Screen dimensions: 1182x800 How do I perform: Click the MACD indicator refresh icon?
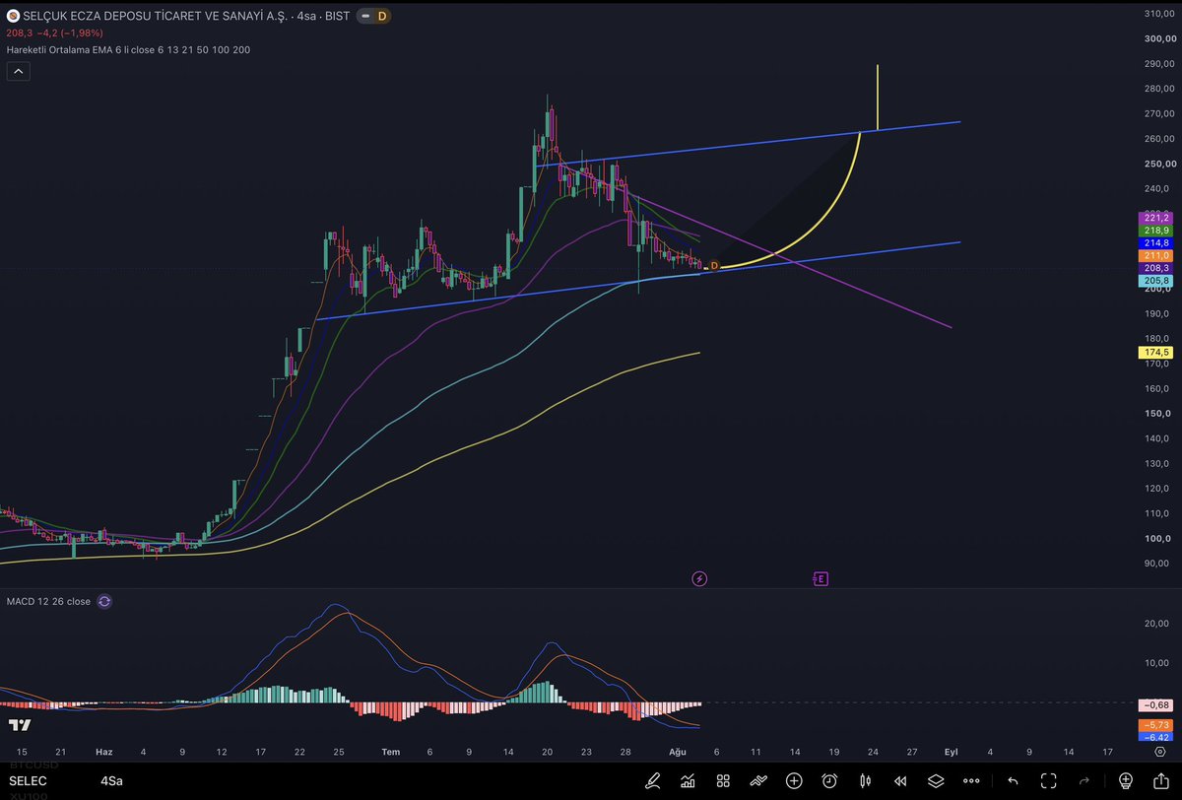pos(104,601)
